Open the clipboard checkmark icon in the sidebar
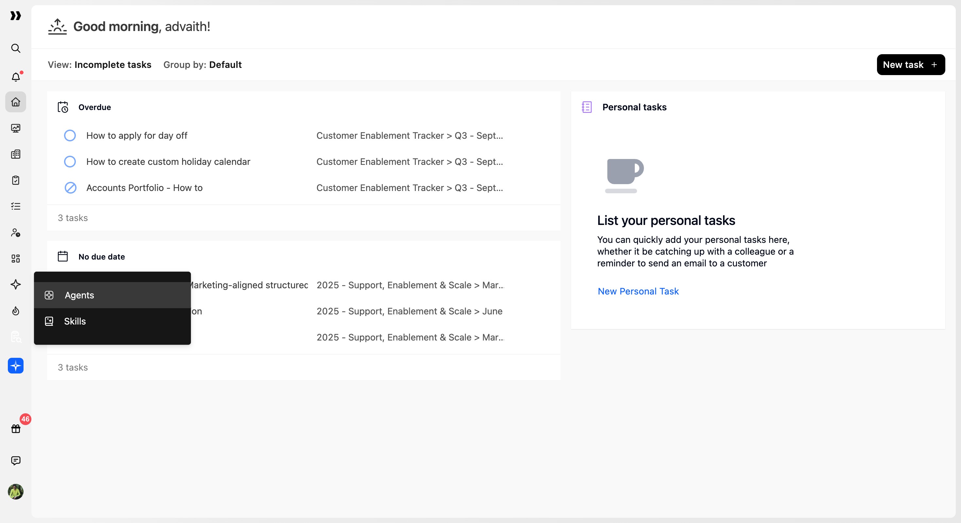 click(16, 180)
